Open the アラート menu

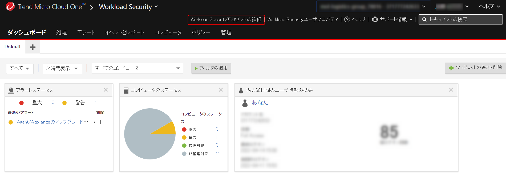(86, 32)
